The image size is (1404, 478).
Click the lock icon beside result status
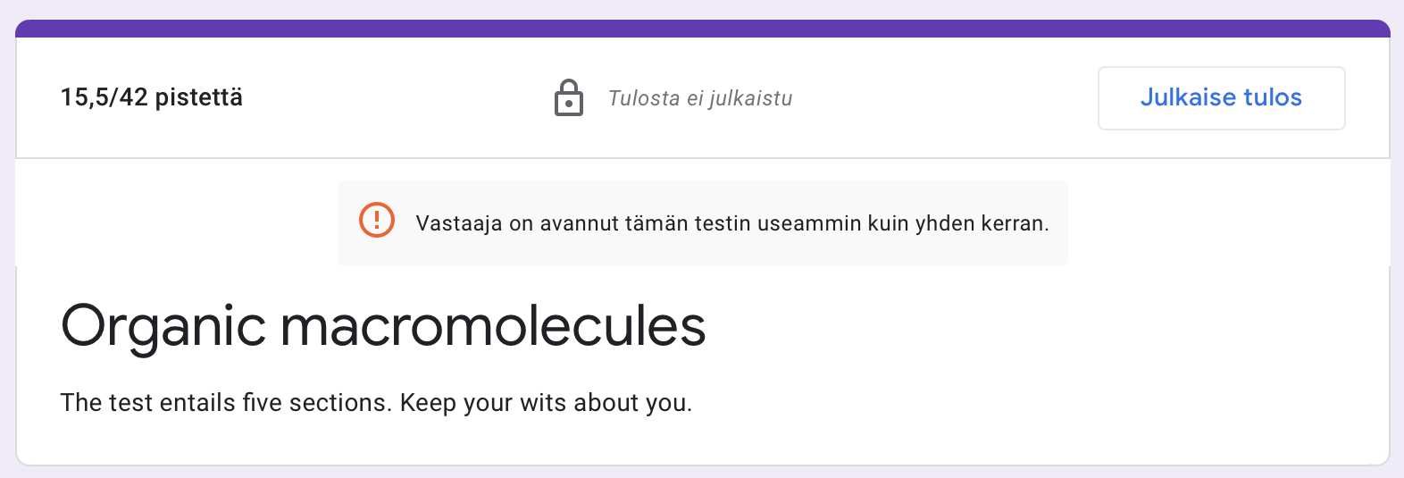tap(569, 98)
